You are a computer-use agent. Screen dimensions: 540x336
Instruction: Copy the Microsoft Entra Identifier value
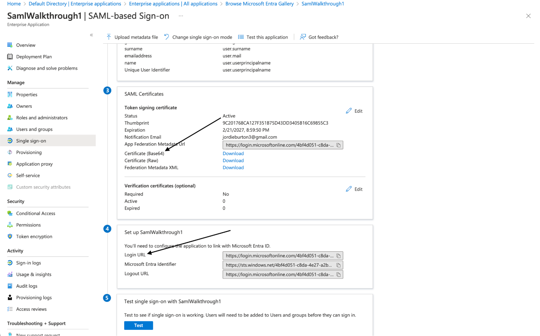pyautogui.click(x=338, y=265)
